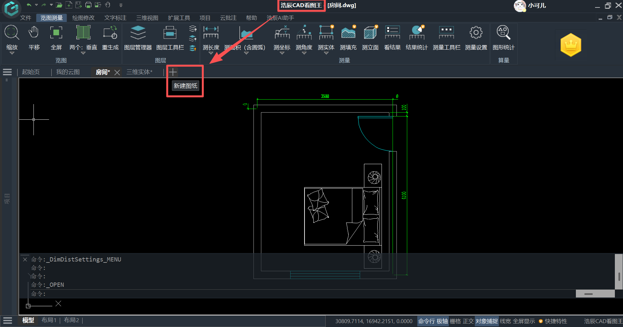
Task: Open 测量设置 measurement settings gear
Action: click(x=476, y=33)
